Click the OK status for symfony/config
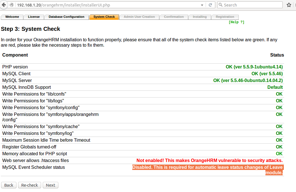This screenshot has height=192, width=296. click(x=279, y=107)
